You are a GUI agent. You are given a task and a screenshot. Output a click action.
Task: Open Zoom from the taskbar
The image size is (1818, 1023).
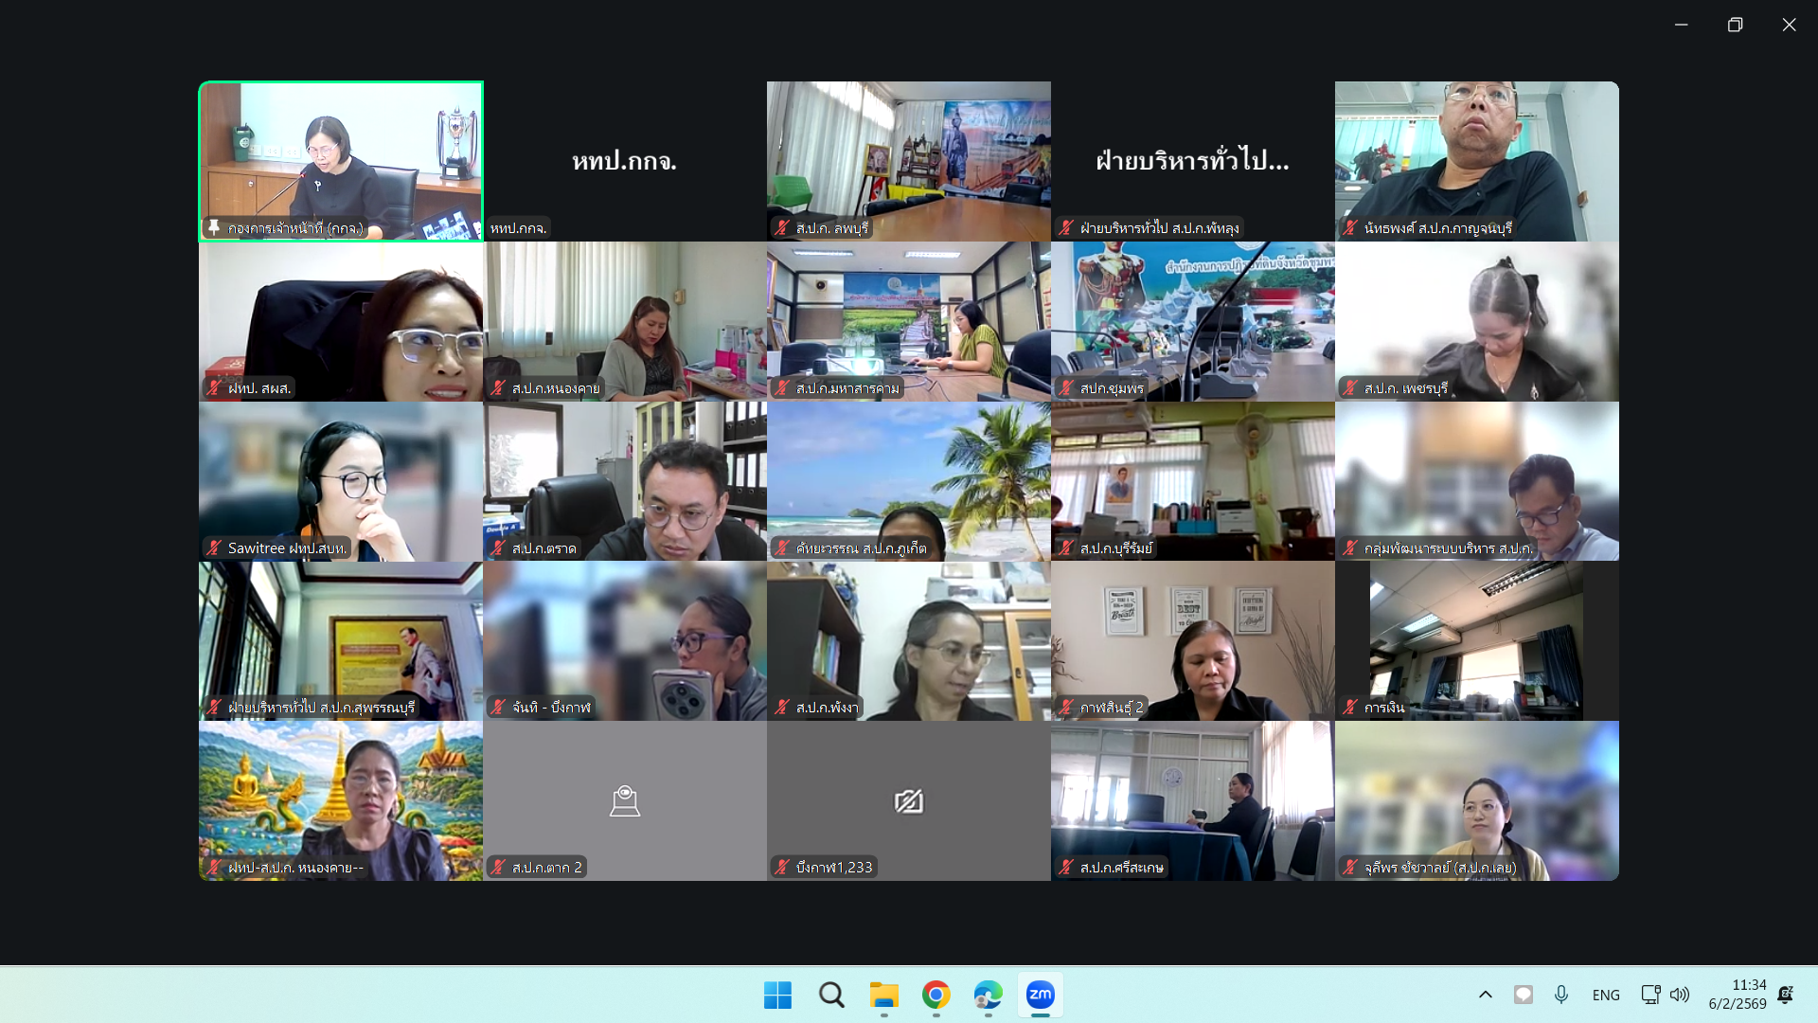pos(1040,995)
